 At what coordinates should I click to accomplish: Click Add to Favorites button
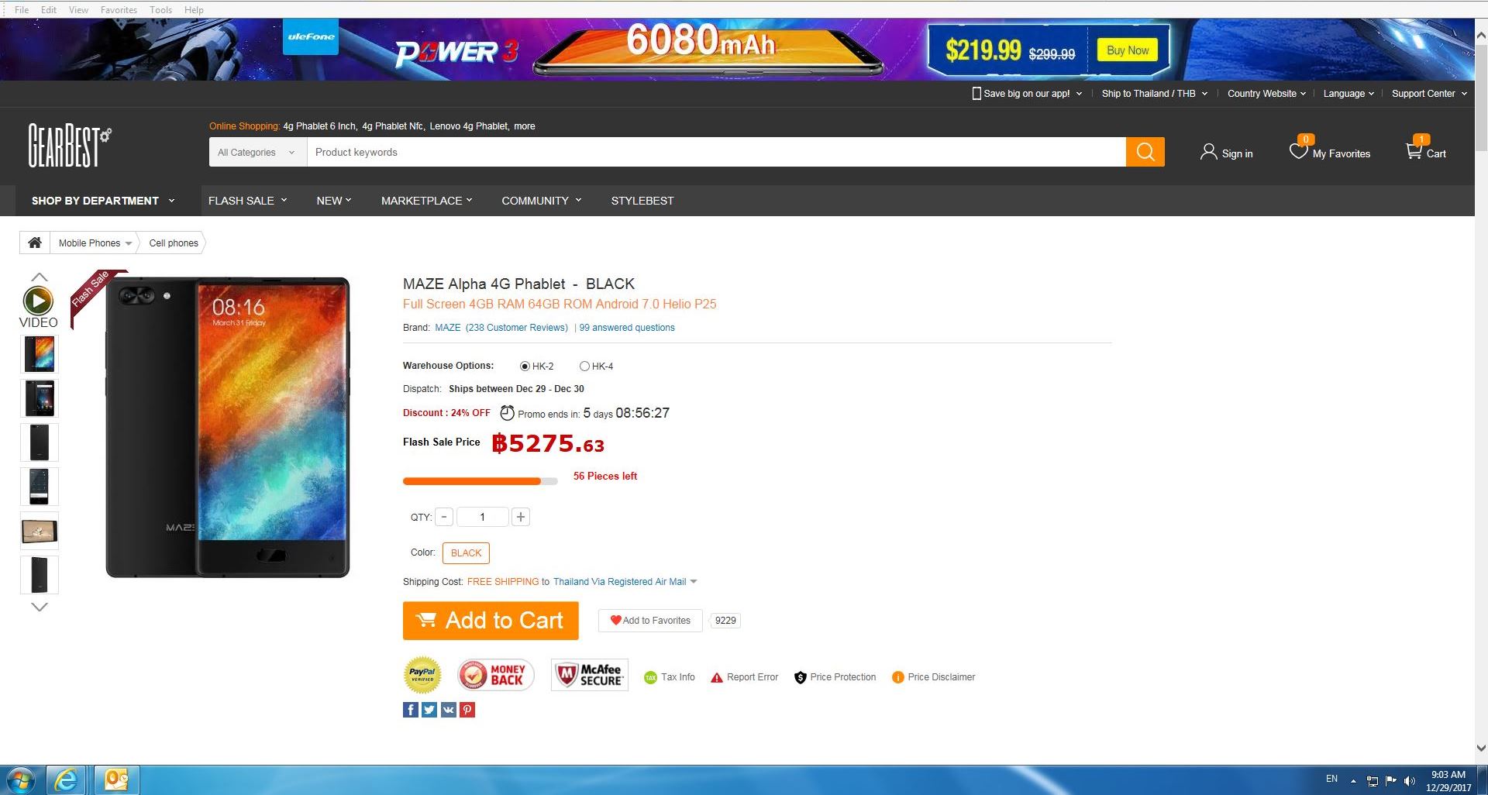tap(650, 621)
